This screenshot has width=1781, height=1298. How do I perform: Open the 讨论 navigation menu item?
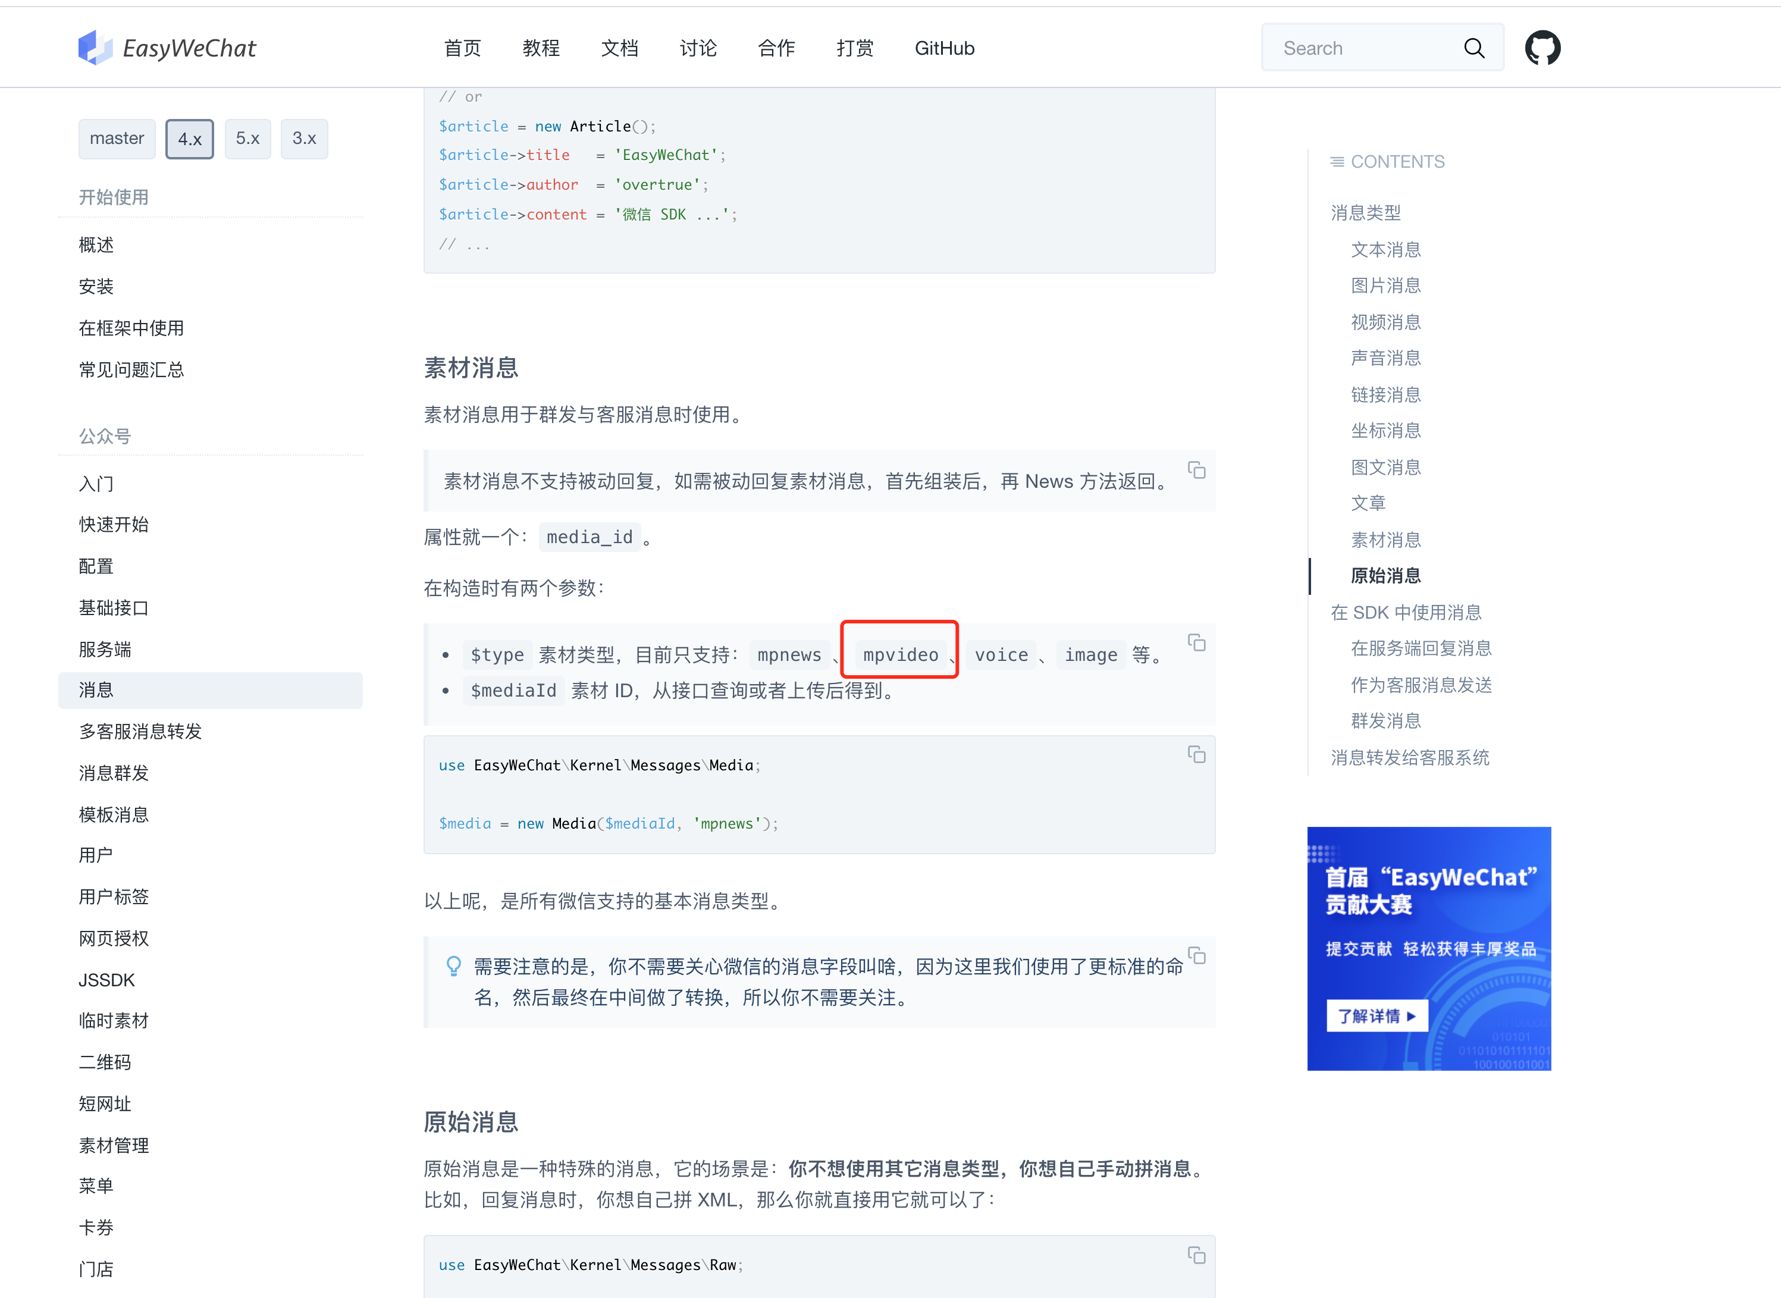[x=698, y=48]
